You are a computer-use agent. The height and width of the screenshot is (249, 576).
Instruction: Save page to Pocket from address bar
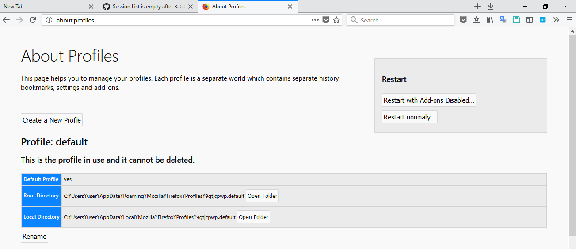click(326, 20)
